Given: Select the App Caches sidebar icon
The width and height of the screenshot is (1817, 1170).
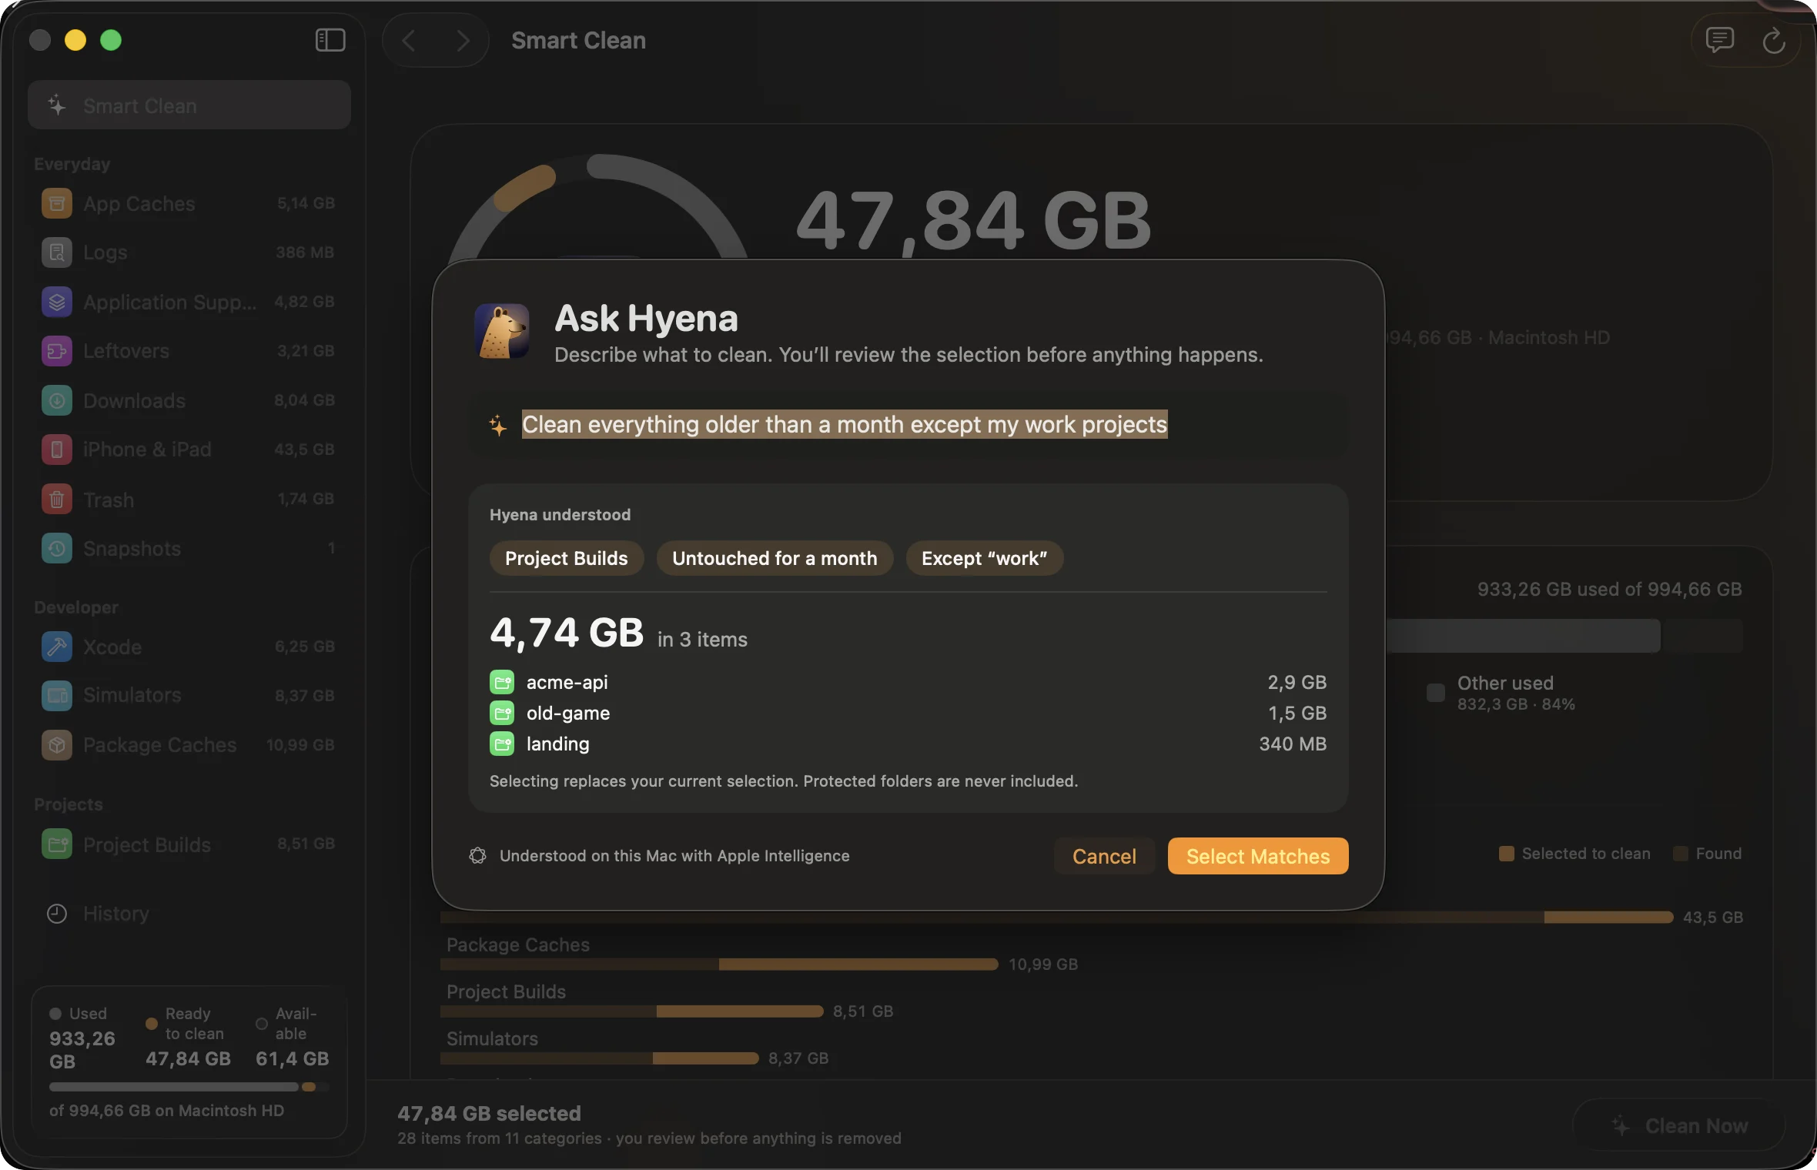Looking at the screenshot, I should [57, 203].
